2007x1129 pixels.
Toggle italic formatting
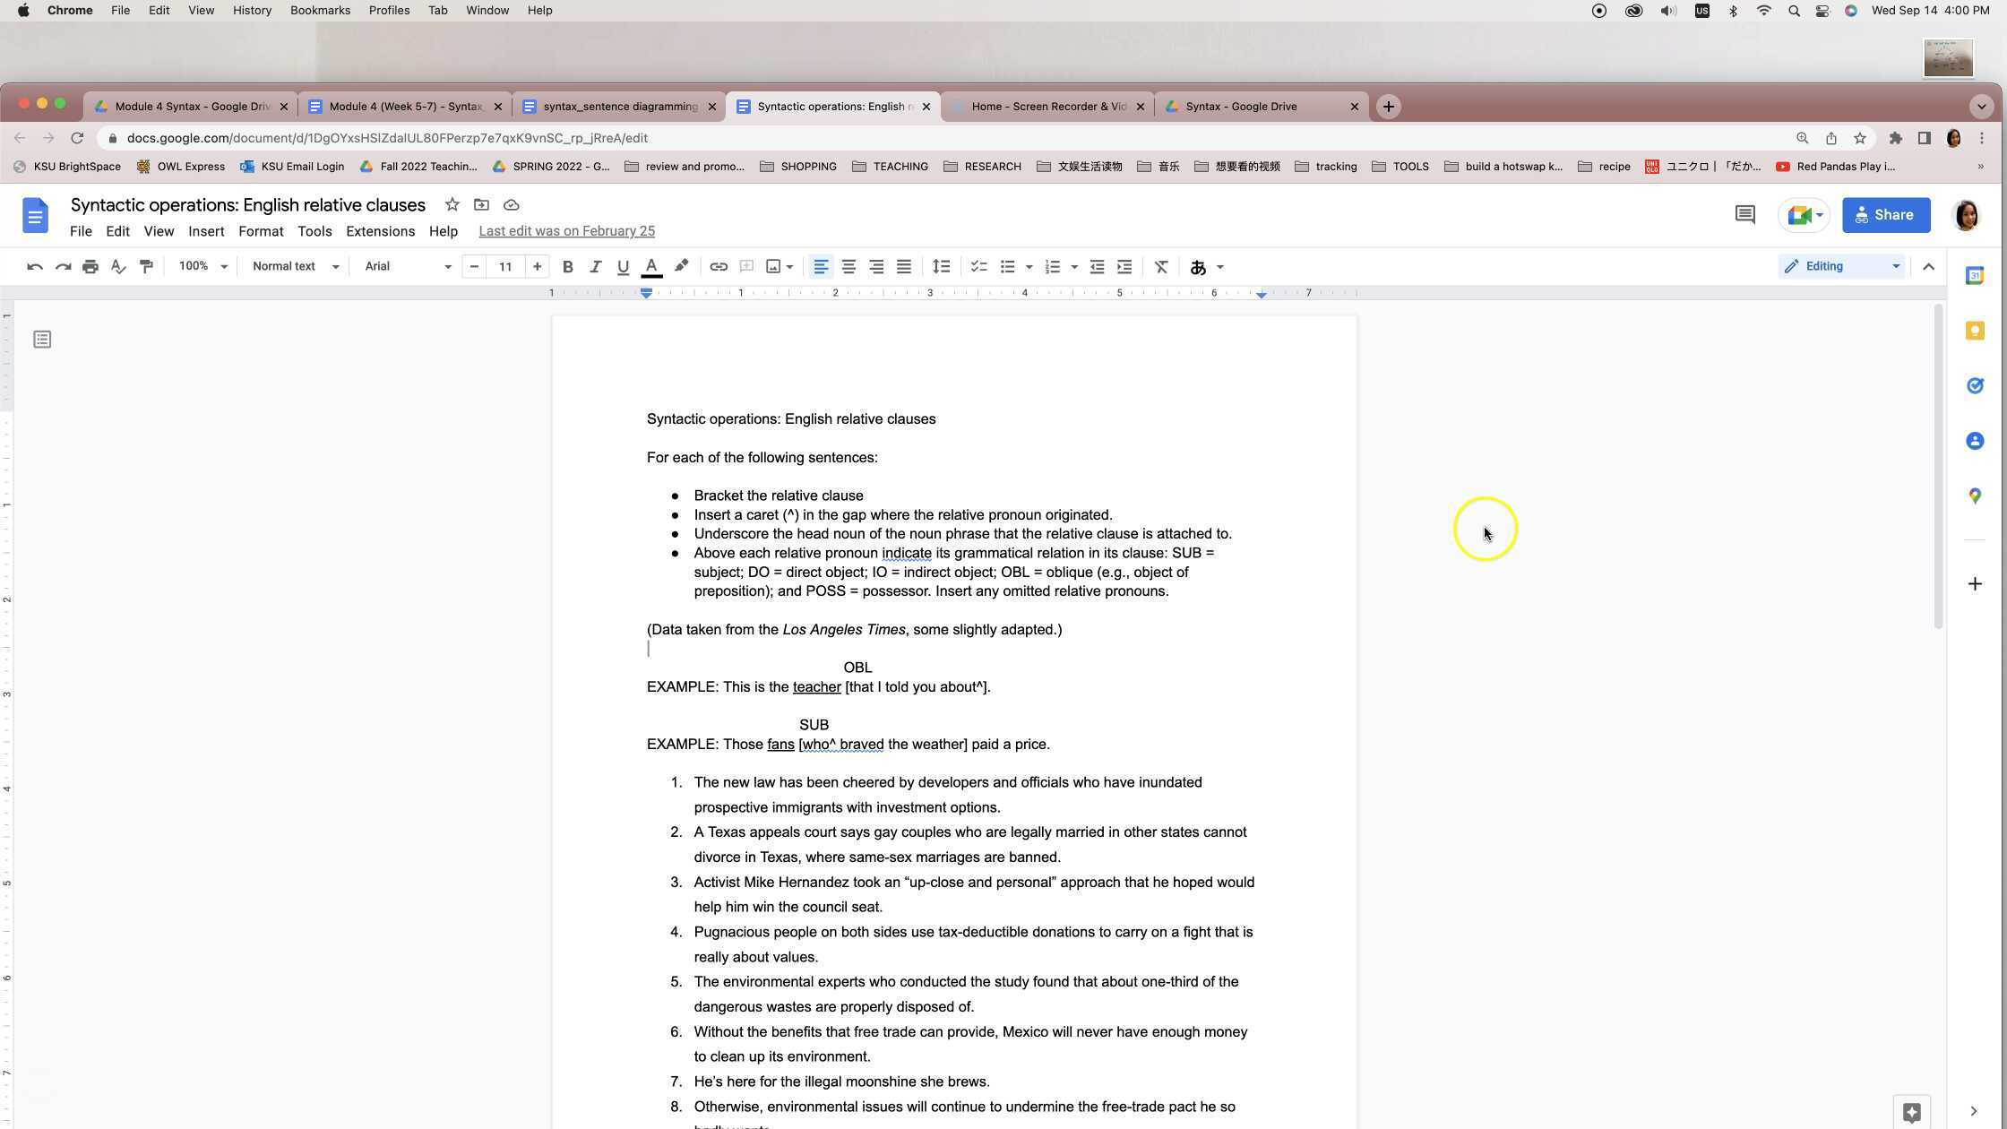tap(595, 266)
